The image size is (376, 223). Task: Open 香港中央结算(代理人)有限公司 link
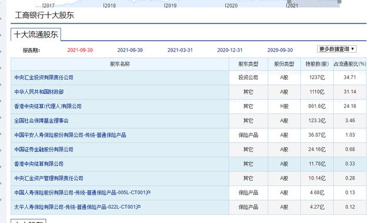48,106
